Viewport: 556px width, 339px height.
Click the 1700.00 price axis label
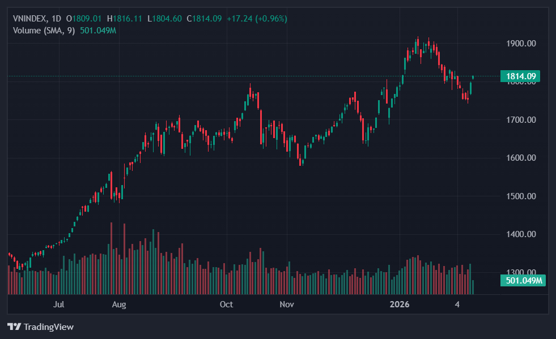pyautogui.click(x=521, y=120)
